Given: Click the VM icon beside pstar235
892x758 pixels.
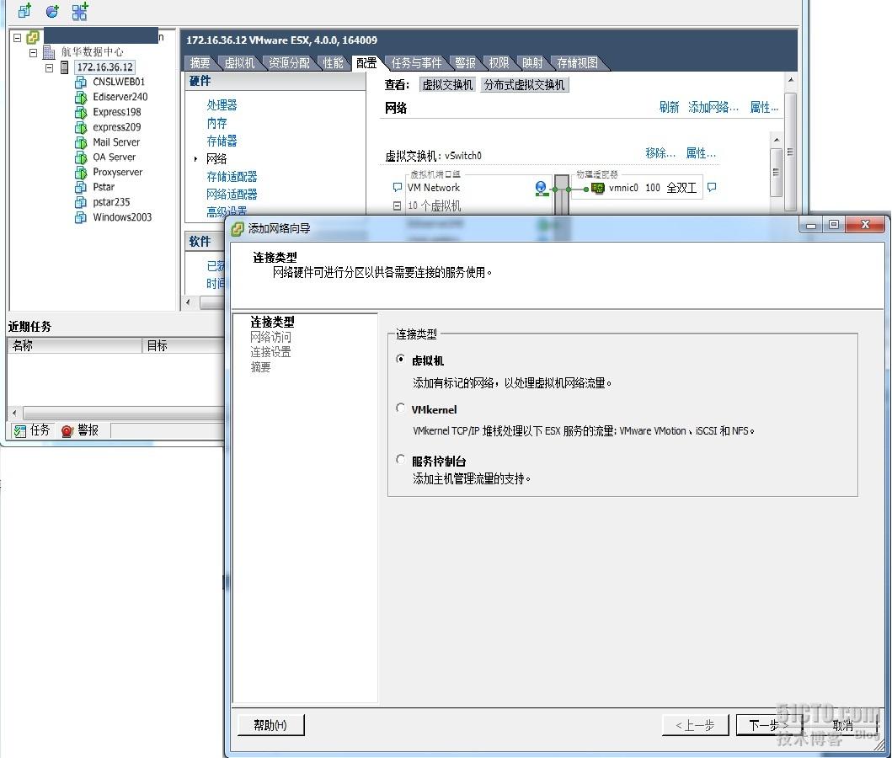Looking at the screenshot, I should [81, 202].
